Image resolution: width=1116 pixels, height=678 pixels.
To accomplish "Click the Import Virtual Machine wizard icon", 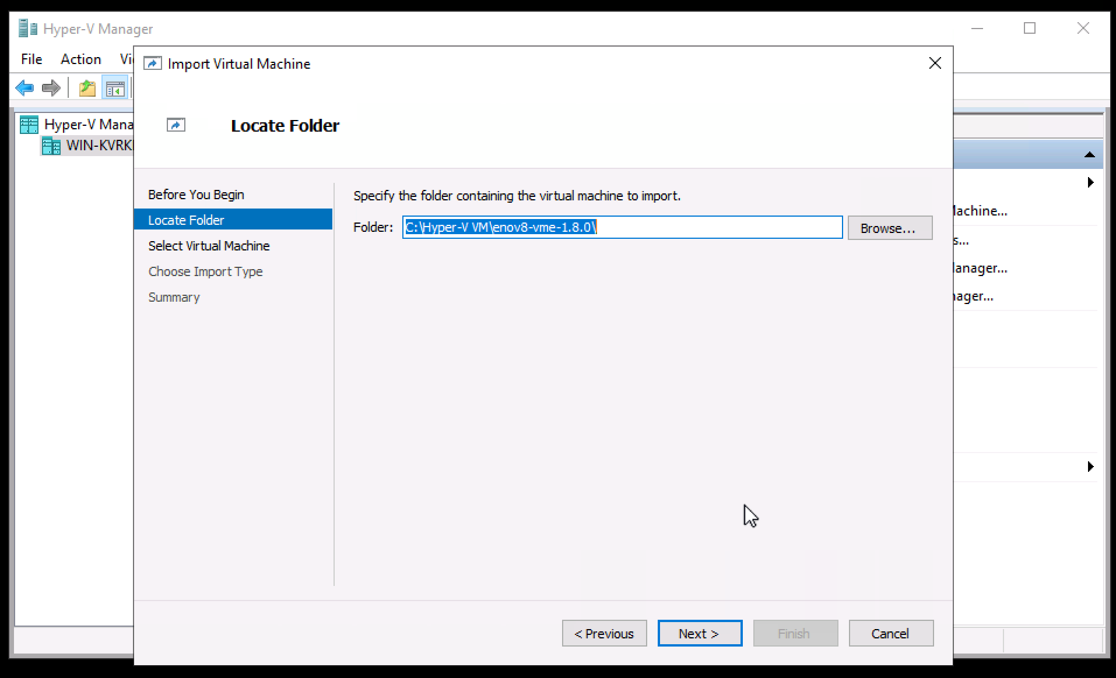I will click(x=153, y=63).
